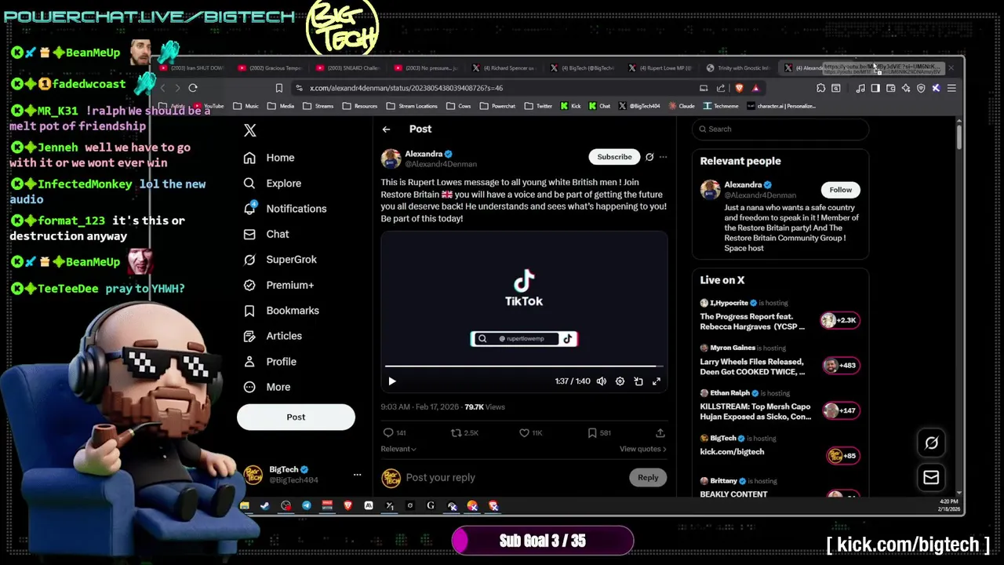Click the floating Grok icon at right

coord(931,443)
